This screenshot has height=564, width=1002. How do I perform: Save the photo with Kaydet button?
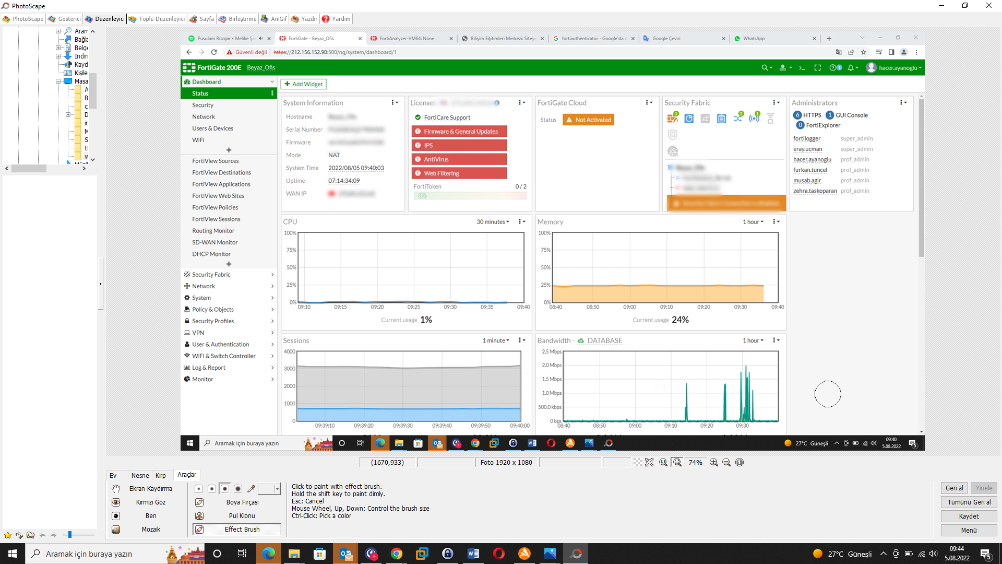click(969, 516)
